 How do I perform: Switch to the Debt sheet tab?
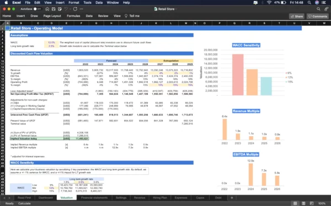[218, 198]
